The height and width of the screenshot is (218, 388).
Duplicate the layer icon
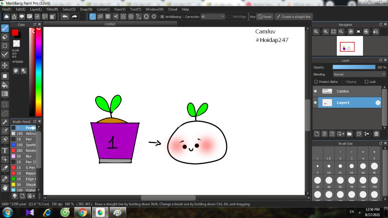pos(359,134)
